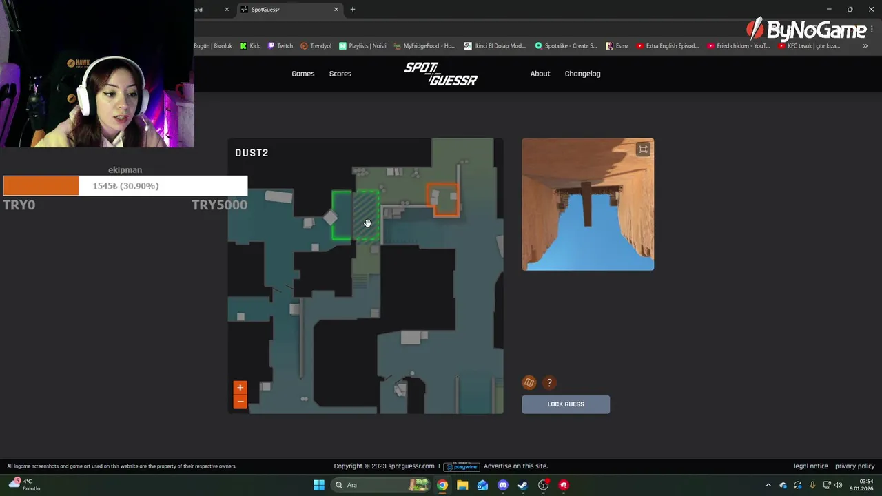Open the privacy policy link
The image size is (882, 496).
point(855,466)
